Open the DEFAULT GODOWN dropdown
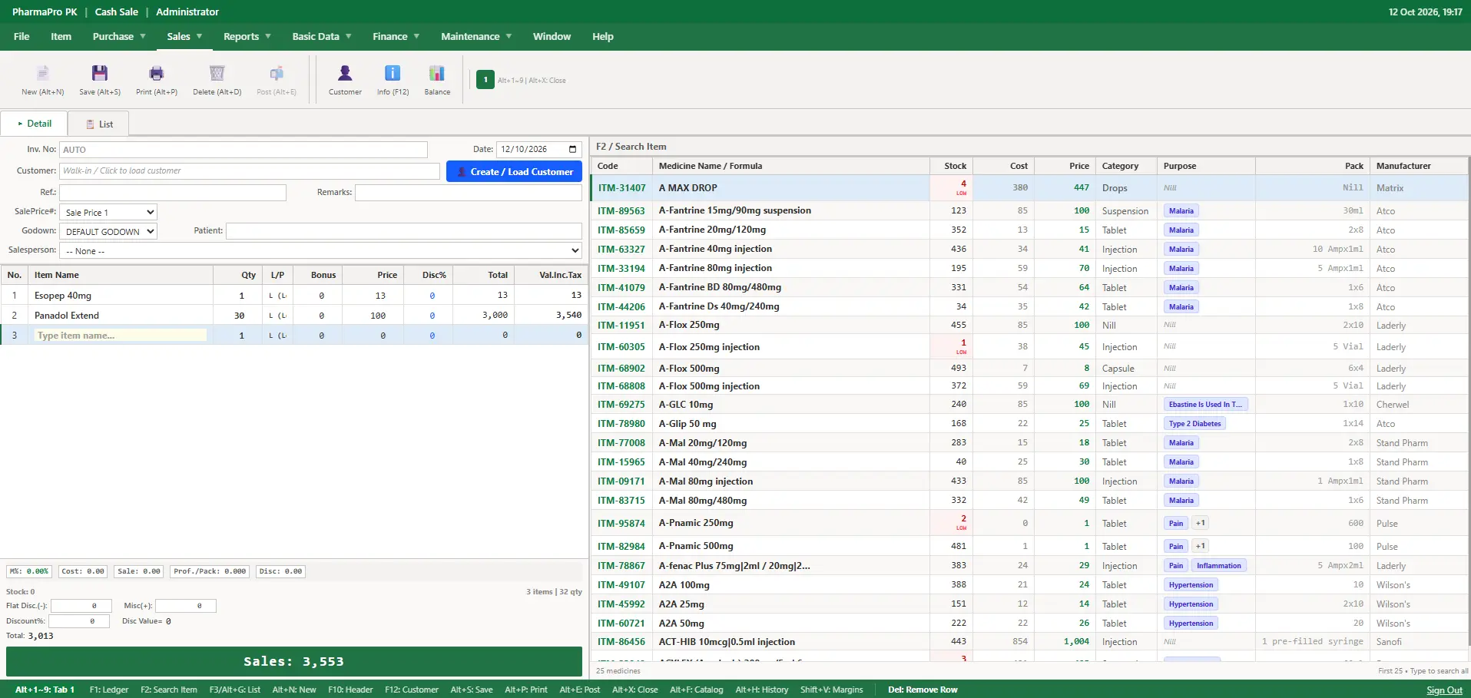Image resolution: width=1471 pixels, height=698 pixels. 108,231
